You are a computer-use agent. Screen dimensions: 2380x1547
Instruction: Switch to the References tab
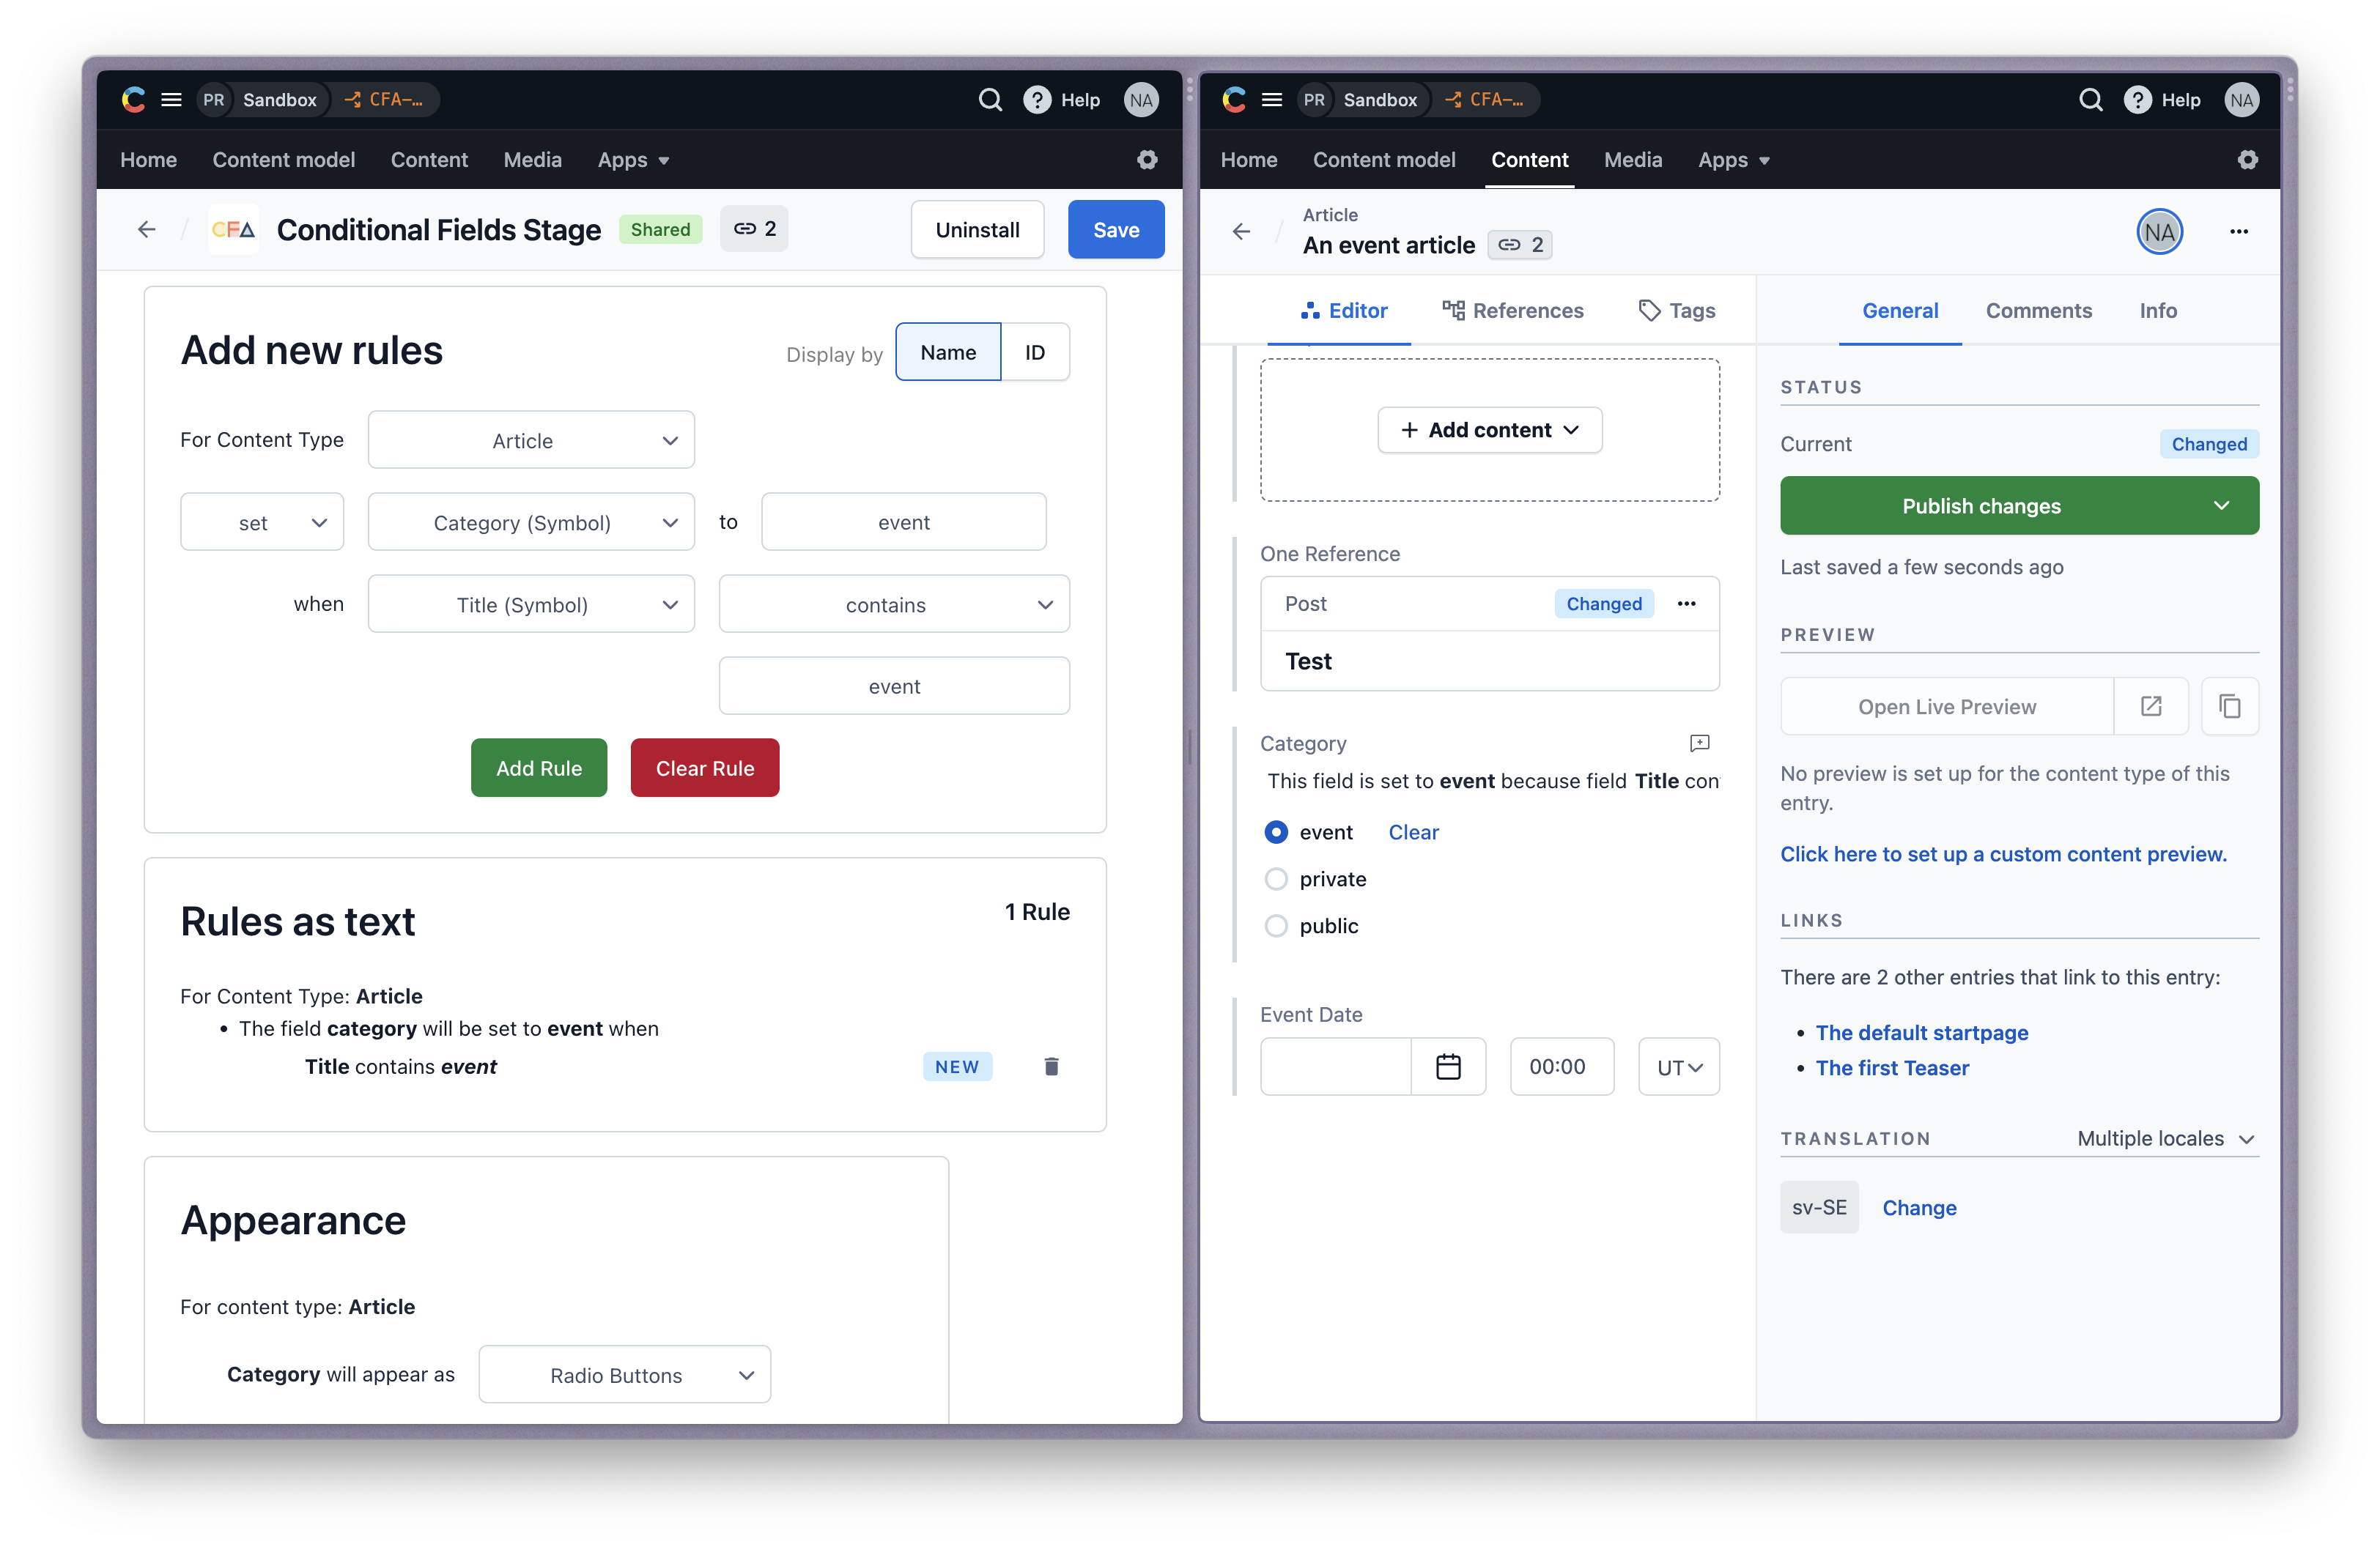click(1513, 311)
